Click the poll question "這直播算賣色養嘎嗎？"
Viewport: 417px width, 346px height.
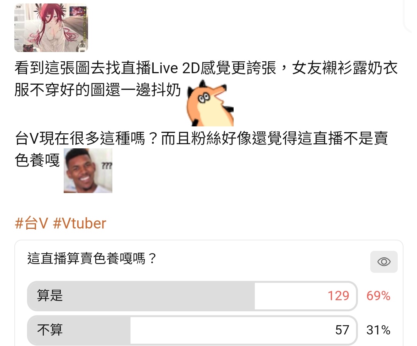pyautogui.click(x=93, y=258)
